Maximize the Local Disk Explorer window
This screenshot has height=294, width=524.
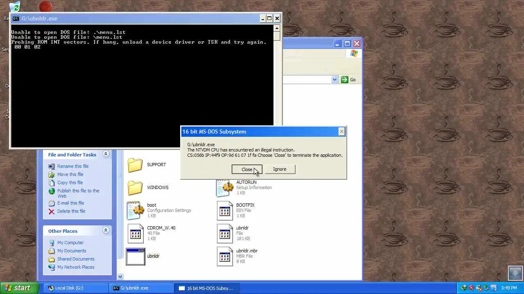coord(347,44)
